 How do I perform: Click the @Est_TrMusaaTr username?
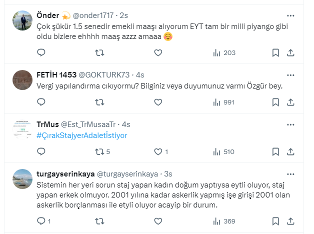[x=88, y=124]
